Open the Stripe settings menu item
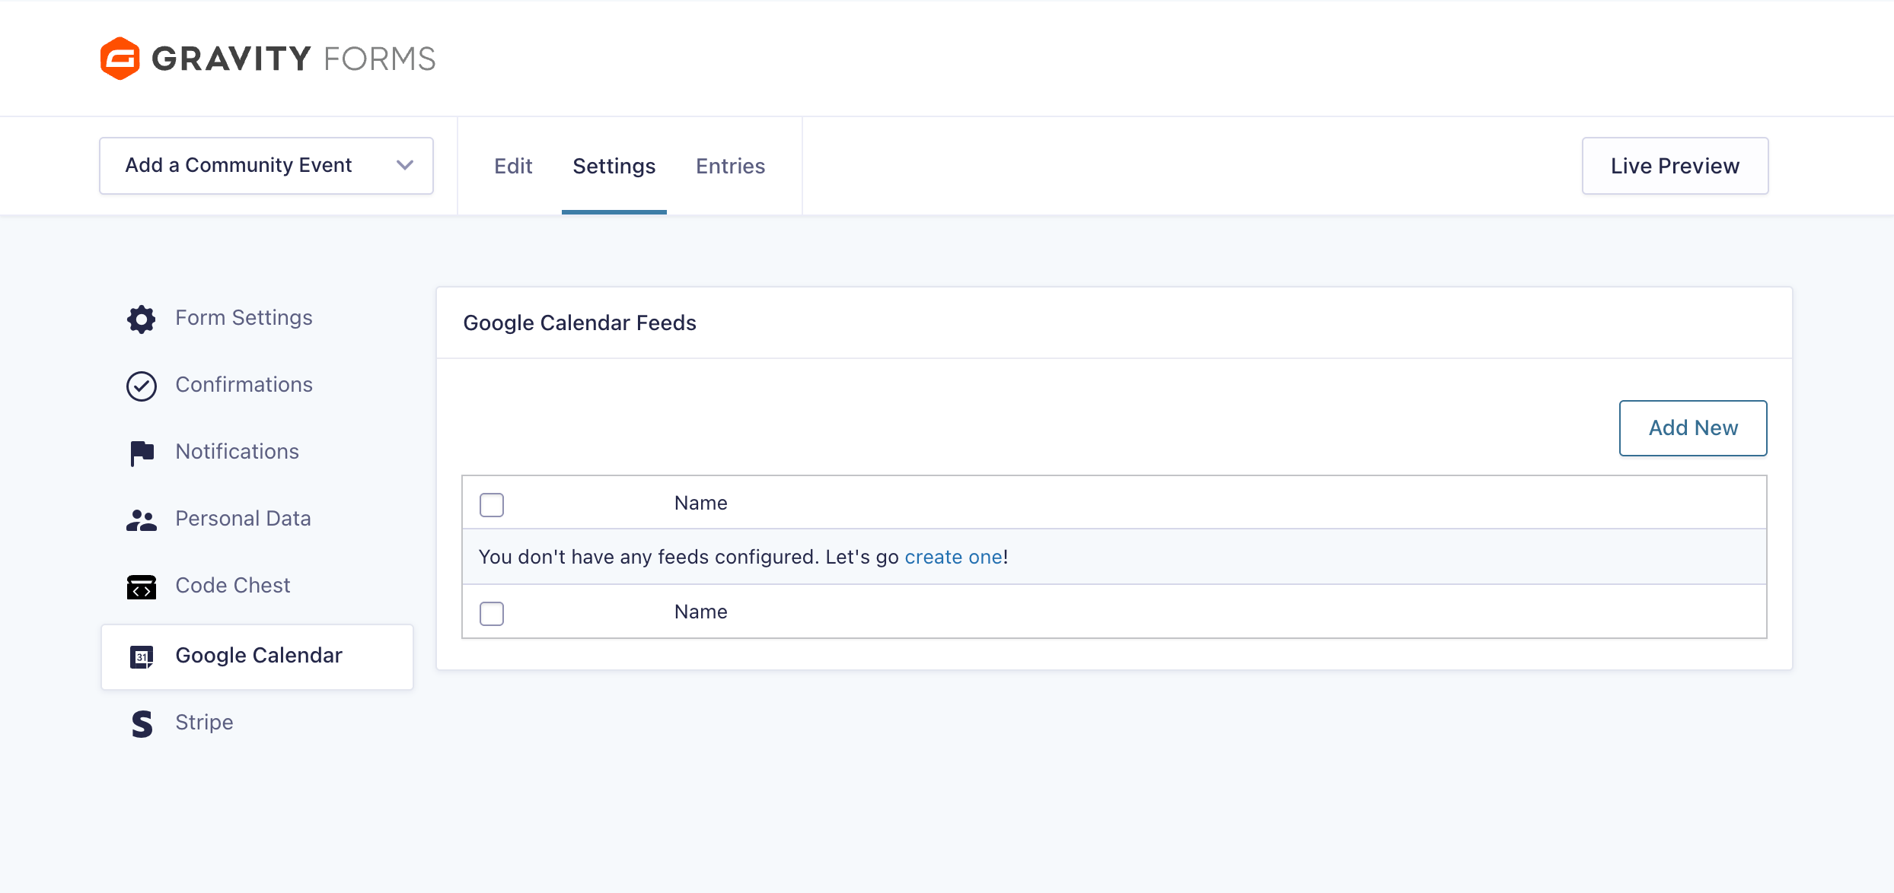 coord(204,723)
